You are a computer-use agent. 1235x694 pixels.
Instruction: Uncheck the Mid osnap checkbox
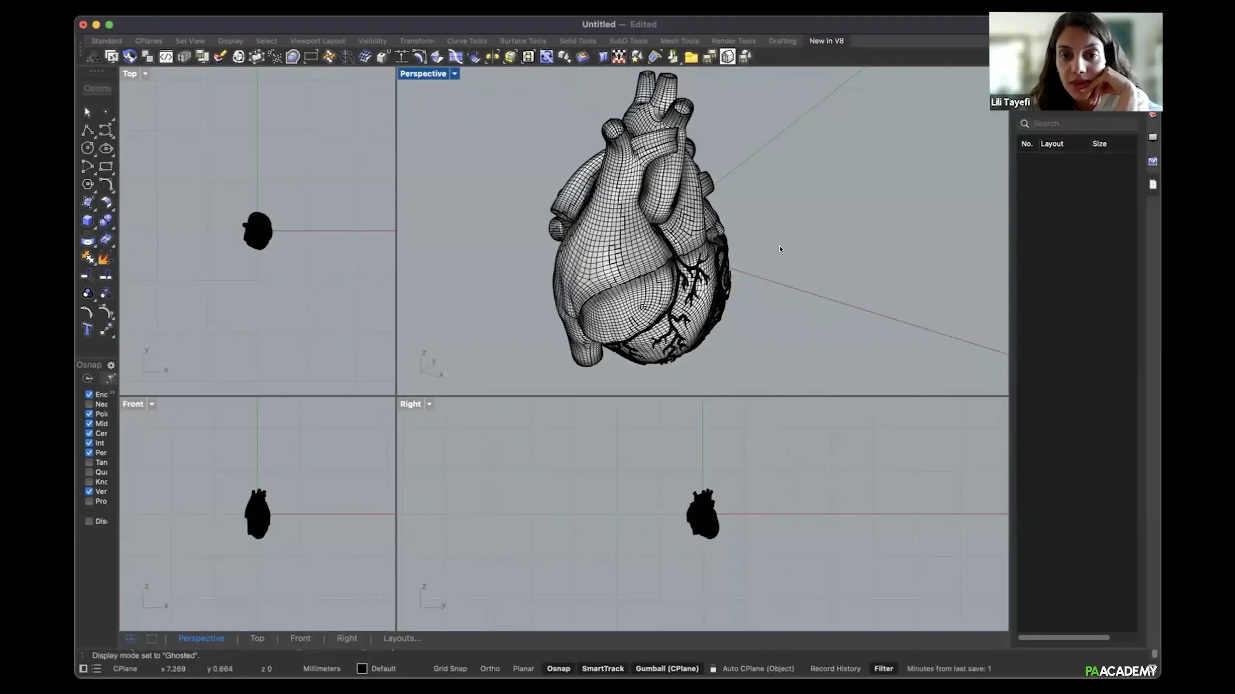click(x=89, y=423)
